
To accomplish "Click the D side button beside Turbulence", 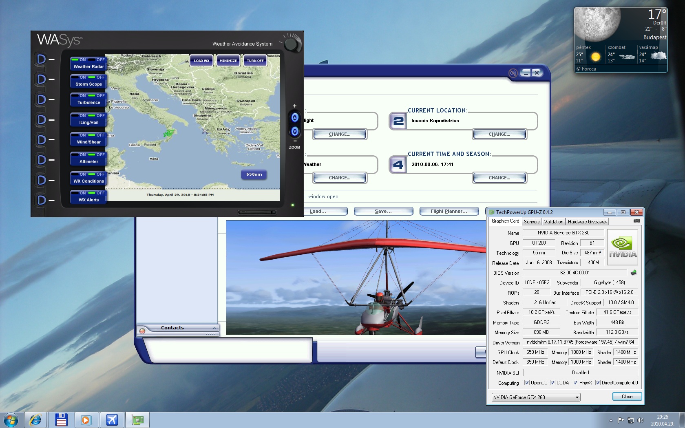I will tap(41, 99).
